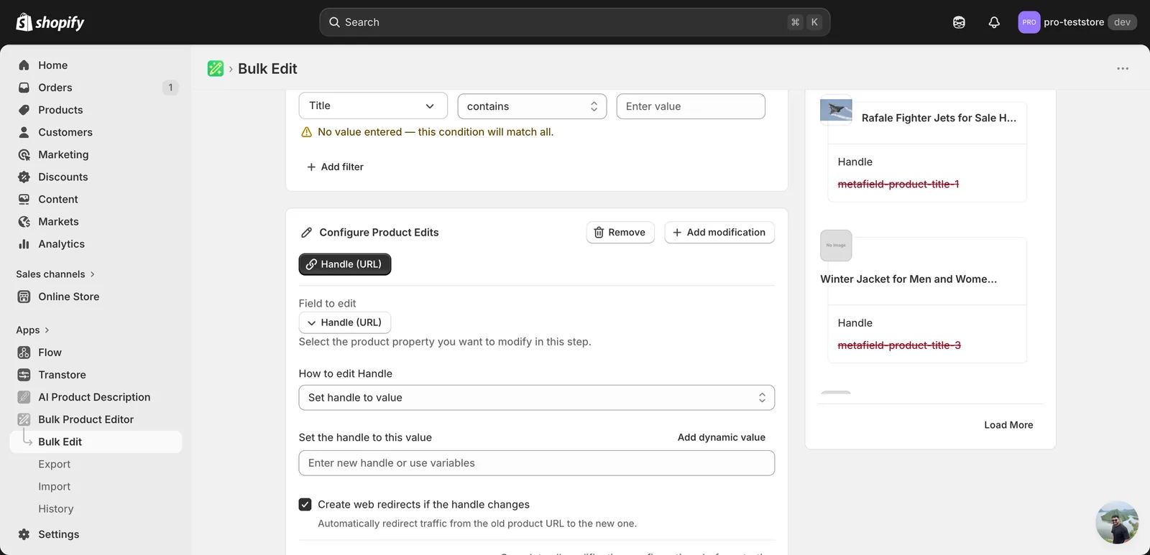Click the pro-teststore account avatar
This screenshot has width=1150, height=555.
(x=1029, y=22)
